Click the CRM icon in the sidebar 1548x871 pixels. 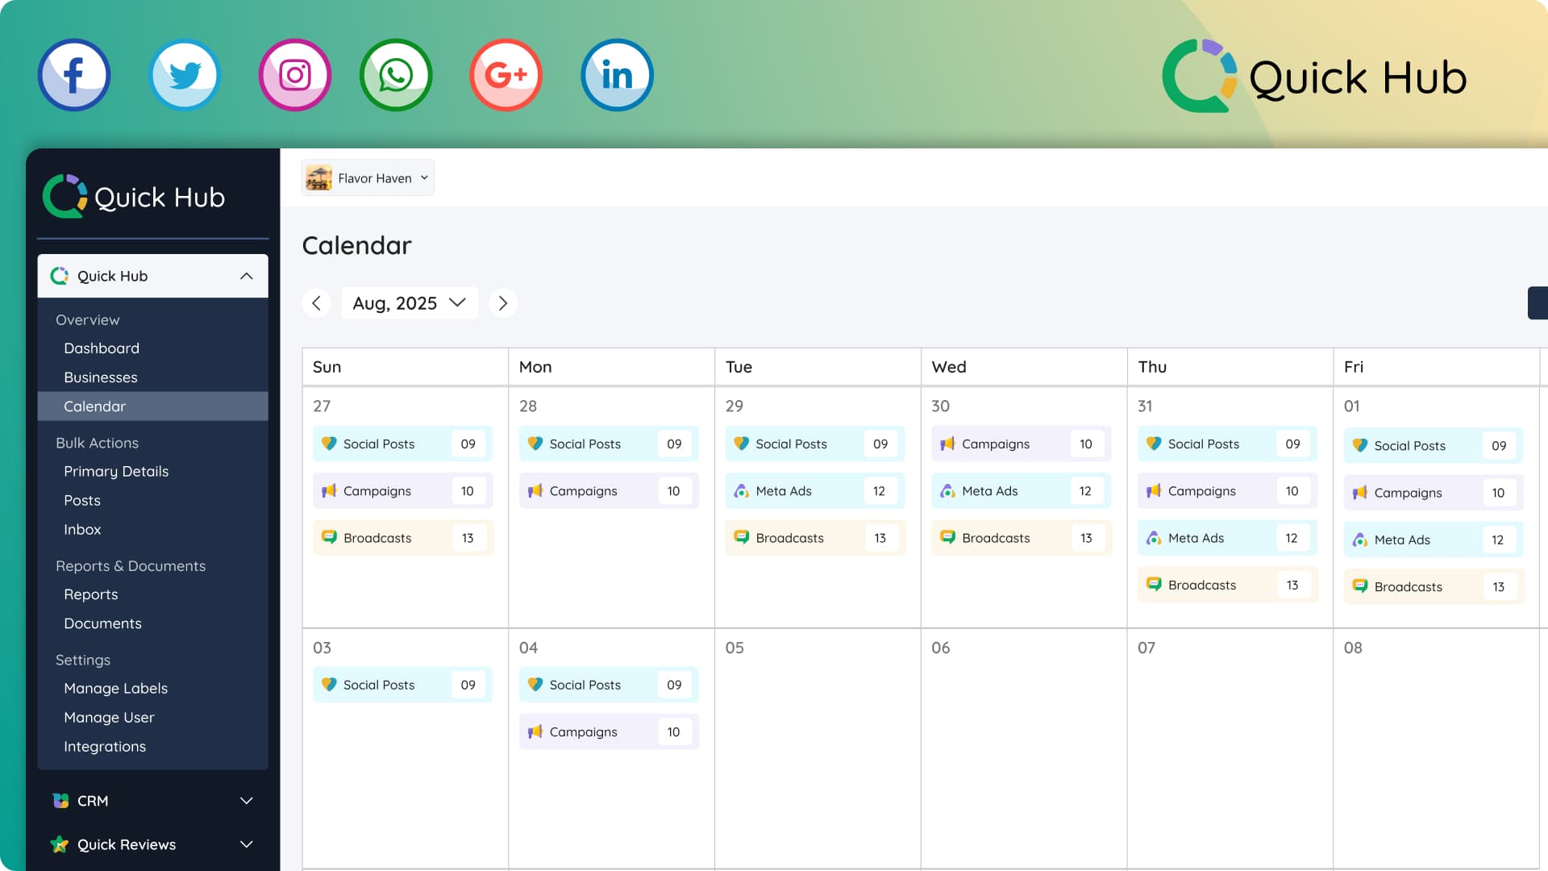point(59,801)
